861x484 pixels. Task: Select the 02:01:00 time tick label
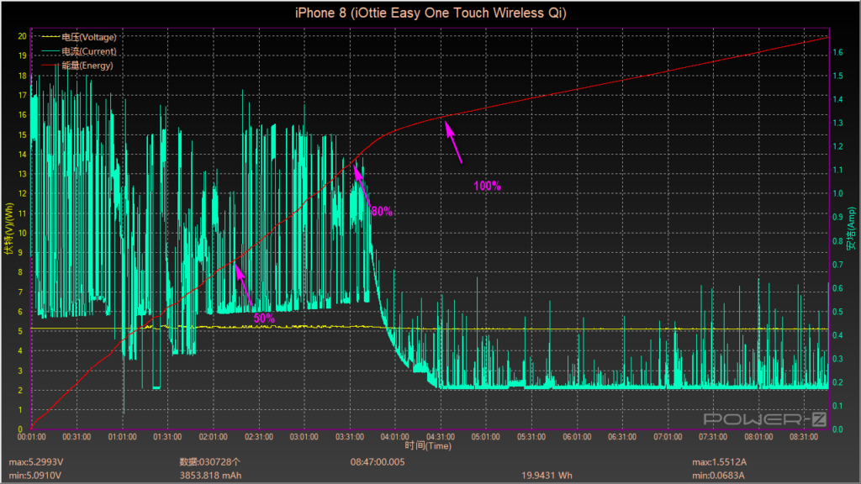point(213,437)
